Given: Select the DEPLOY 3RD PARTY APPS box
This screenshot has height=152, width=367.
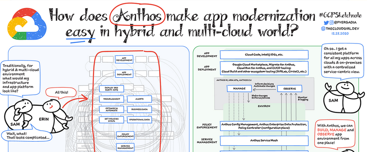Looking at the screenshot, I should pos(111,89).
